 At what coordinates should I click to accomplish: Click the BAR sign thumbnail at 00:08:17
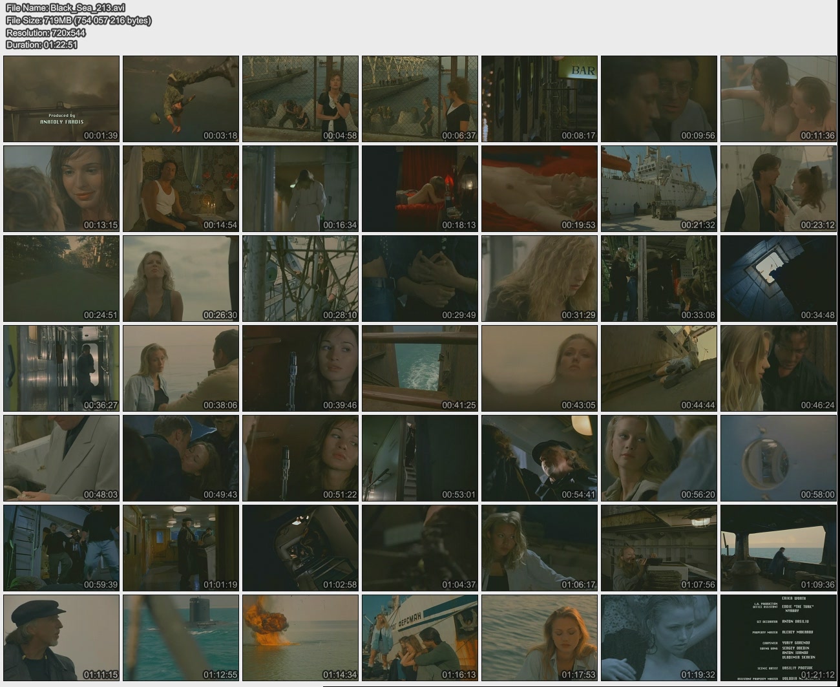(540, 99)
